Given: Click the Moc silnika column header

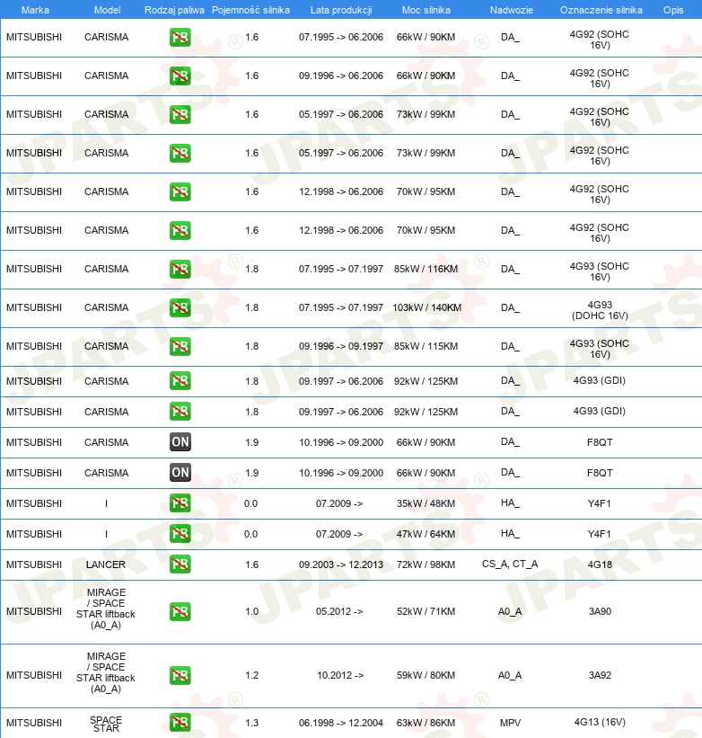Looking at the screenshot, I should coord(426,10).
